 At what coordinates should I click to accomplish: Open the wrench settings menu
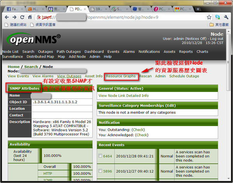(226, 17)
